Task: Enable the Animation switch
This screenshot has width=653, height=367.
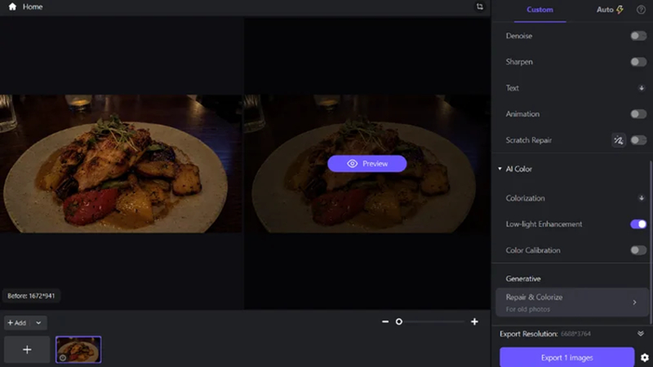Action: [638, 114]
